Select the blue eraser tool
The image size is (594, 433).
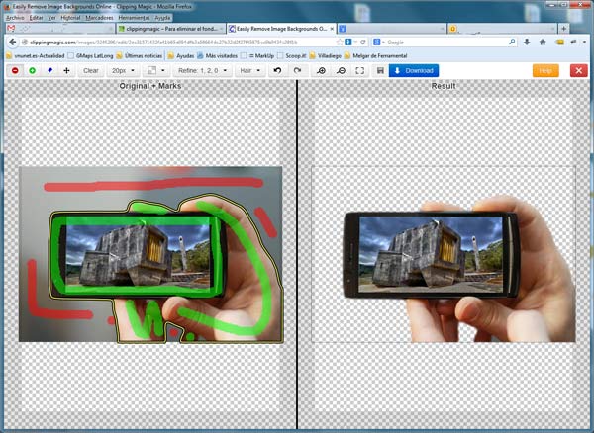(x=49, y=71)
